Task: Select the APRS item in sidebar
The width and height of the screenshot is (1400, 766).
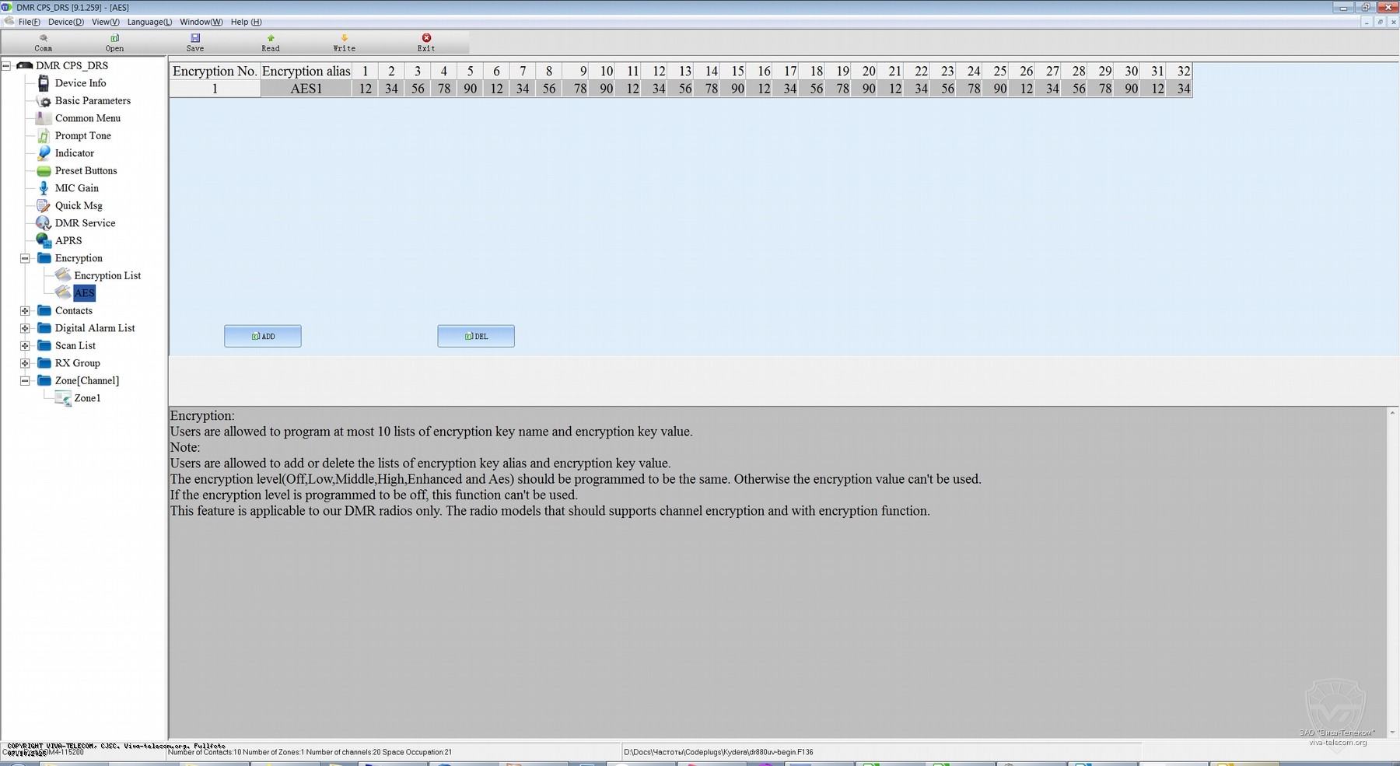Action: pyautogui.click(x=68, y=240)
